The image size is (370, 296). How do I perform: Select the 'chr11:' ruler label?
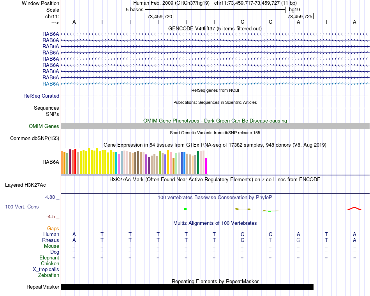52,16
